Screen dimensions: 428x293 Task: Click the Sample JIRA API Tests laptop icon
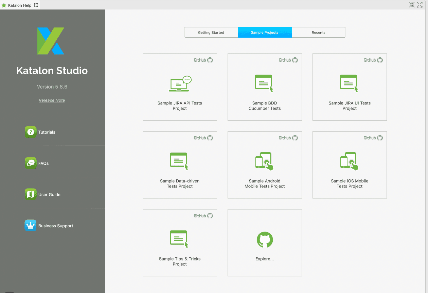pos(180,84)
